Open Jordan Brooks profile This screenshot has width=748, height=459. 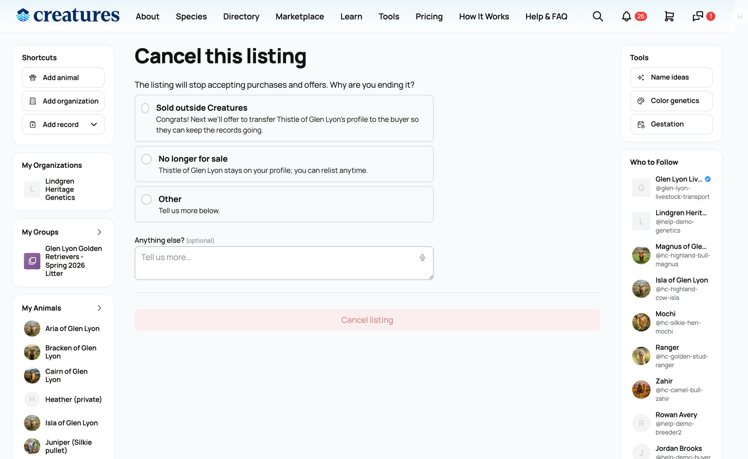(x=679, y=448)
